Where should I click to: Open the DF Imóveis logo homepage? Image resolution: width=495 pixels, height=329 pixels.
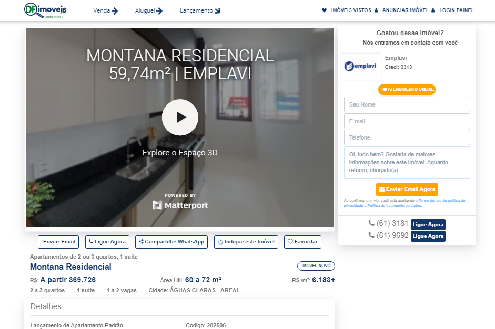pos(45,10)
